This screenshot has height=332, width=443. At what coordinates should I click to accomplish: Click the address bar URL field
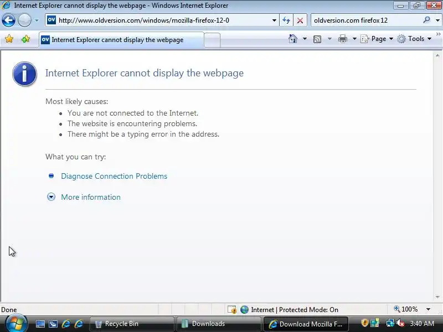pyautogui.click(x=161, y=20)
